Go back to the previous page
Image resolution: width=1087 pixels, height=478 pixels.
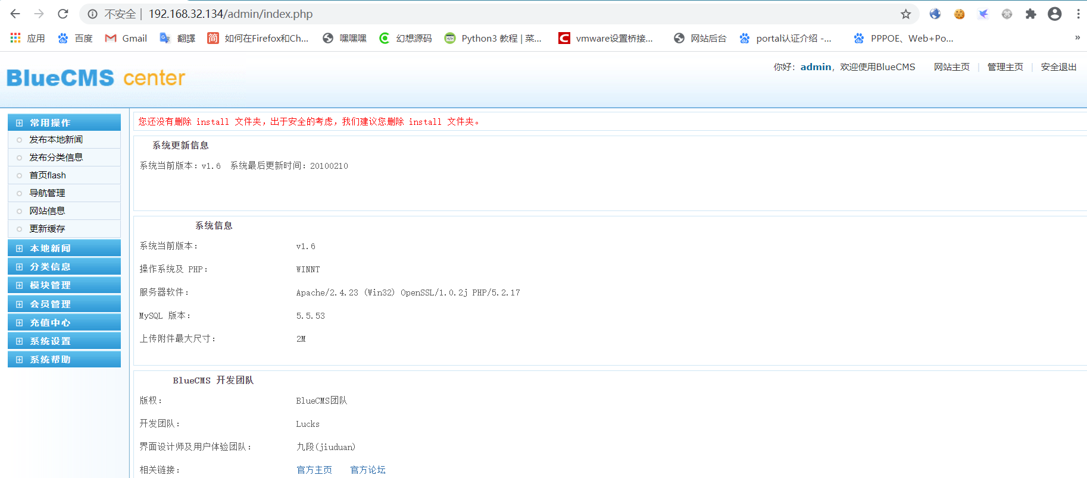[15, 14]
